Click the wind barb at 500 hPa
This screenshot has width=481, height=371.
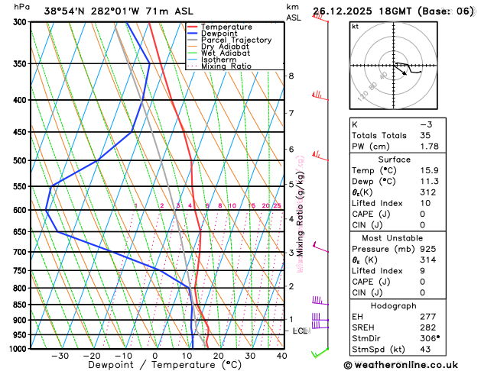[x=320, y=156]
